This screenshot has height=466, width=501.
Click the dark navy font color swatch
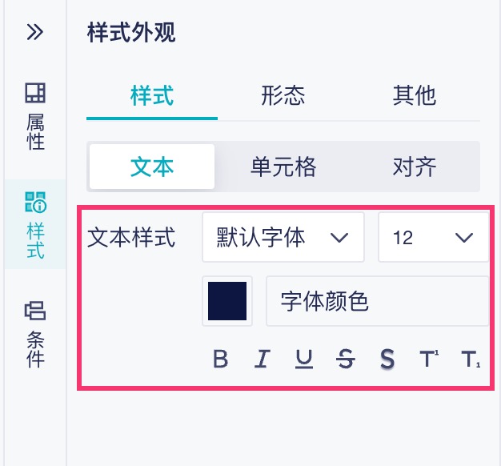(x=227, y=301)
